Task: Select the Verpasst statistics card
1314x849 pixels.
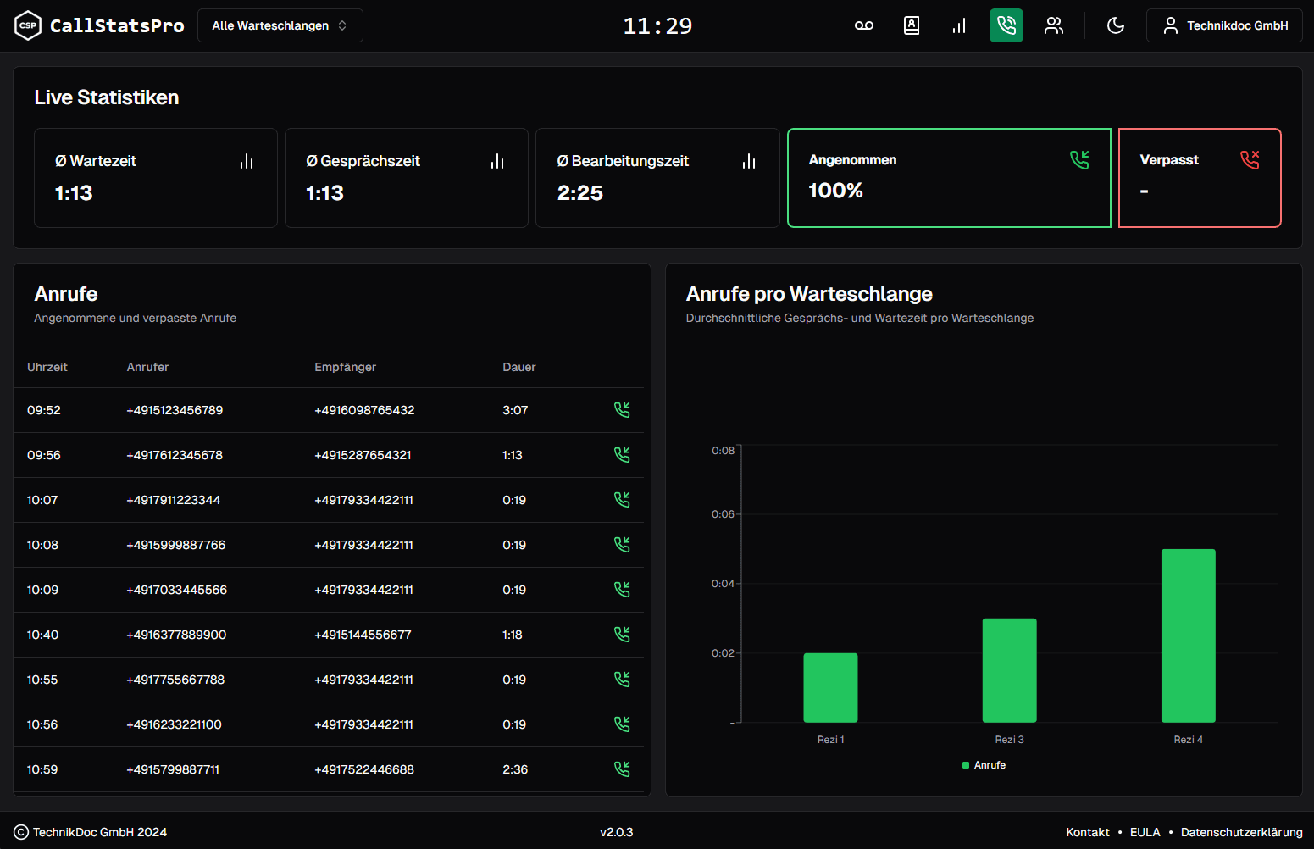Action: click(x=1200, y=178)
